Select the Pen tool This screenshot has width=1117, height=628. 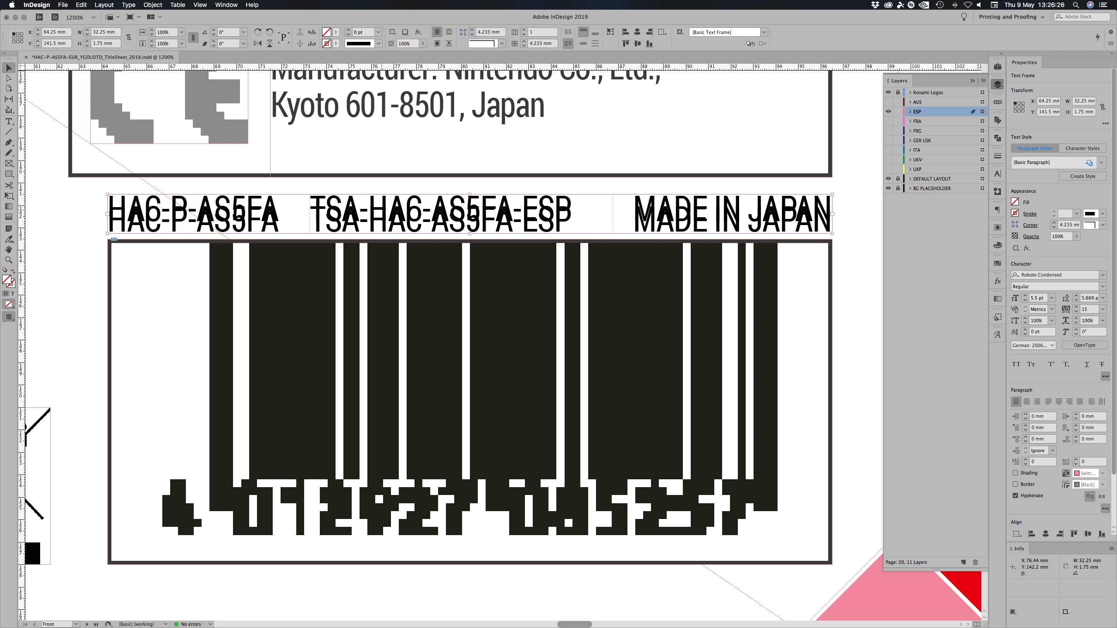point(8,142)
